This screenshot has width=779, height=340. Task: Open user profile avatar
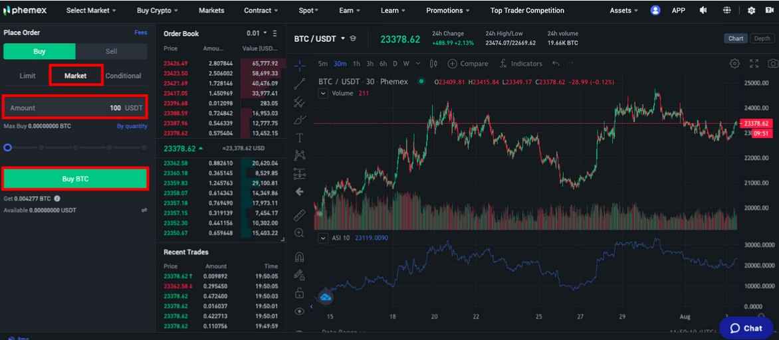pos(655,10)
